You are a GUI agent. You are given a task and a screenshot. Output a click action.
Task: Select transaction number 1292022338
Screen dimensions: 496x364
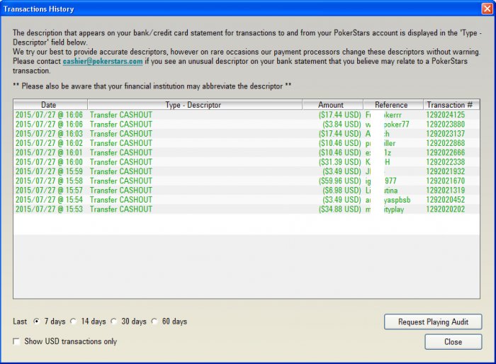tap(446, 162)
